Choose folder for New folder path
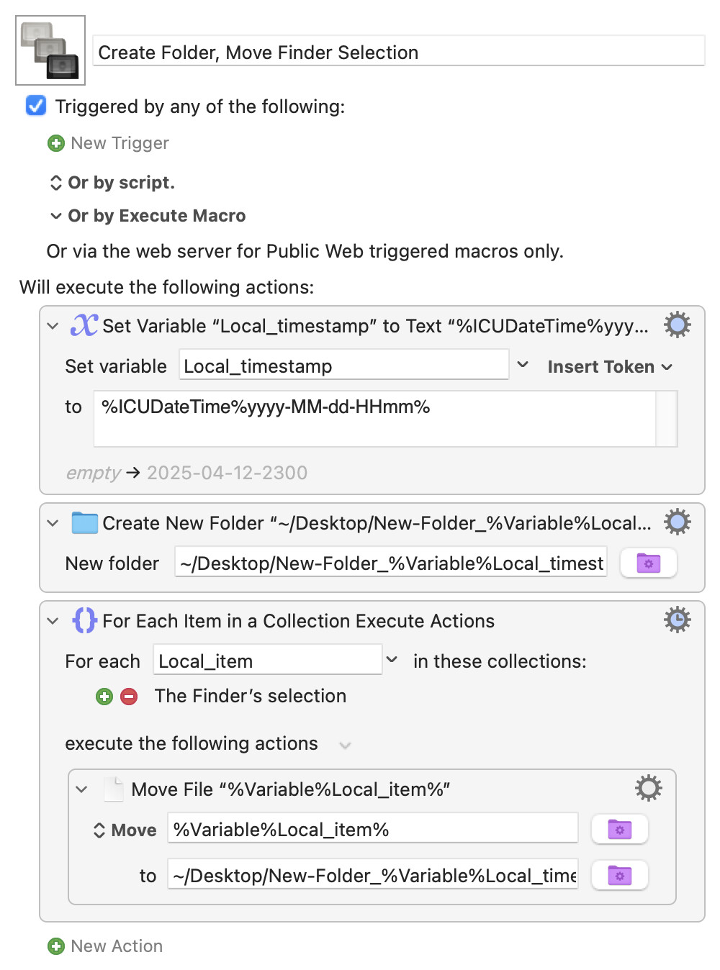This screenshot has height=970, width=720. (x=648, y=563)
